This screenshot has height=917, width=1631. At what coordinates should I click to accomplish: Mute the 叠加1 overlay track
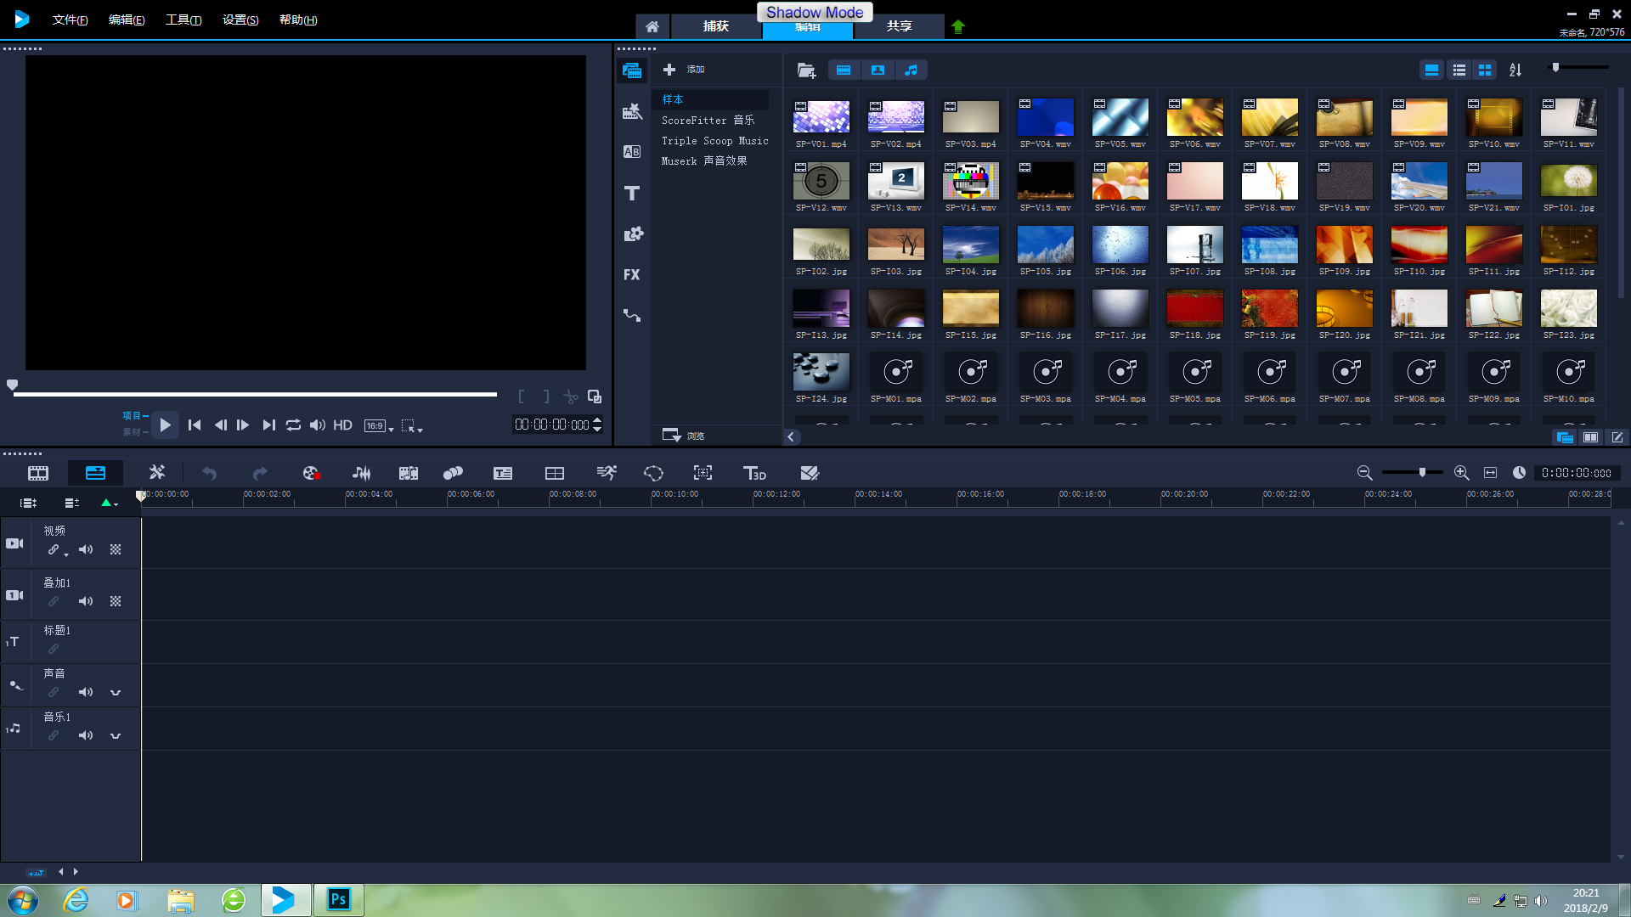pos(86,601)
